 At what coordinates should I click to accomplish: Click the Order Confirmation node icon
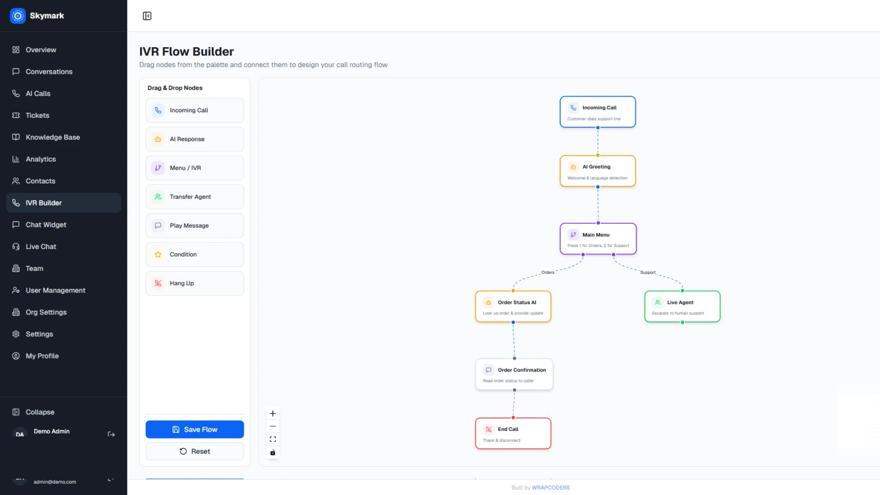click(x=489, y=370)
